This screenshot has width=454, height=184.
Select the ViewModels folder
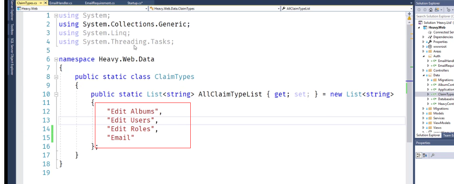pyautogui.click(x=441, y=123)
